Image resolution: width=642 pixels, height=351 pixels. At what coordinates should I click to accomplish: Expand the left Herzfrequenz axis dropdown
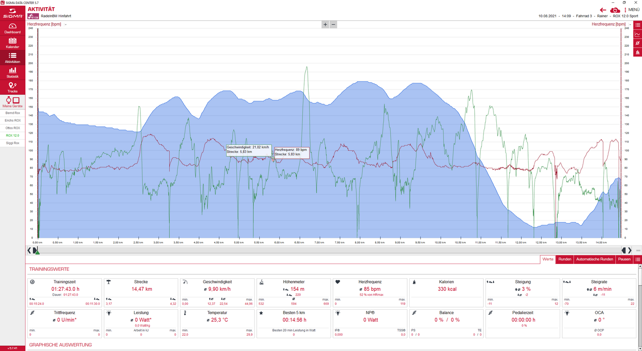pos(66,24)
